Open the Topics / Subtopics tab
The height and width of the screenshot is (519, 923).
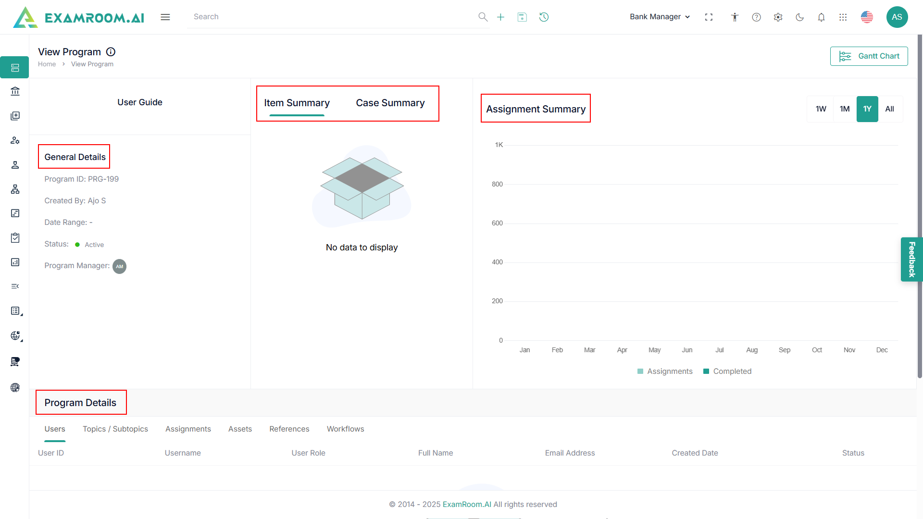click(x=115, y=429)
